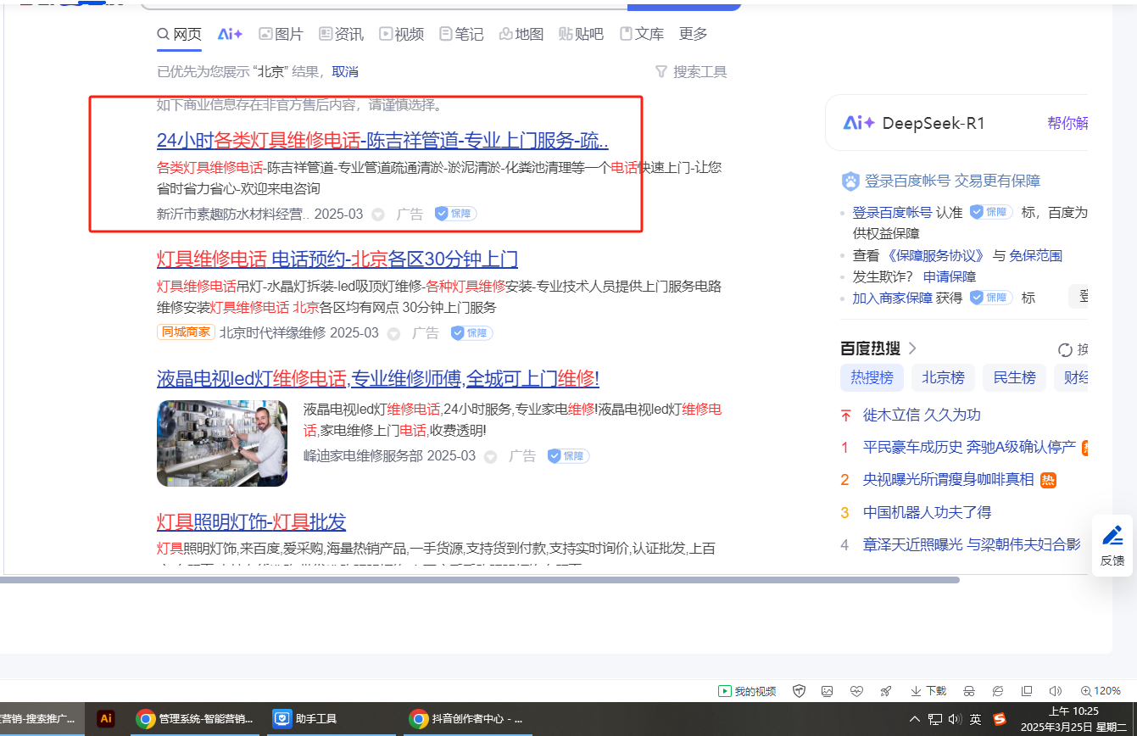Image resolution: width=1137 pixels, height=736 pixels.
Task: Click the 反馈 feedback pencil icon
Action: point(1112,537)
